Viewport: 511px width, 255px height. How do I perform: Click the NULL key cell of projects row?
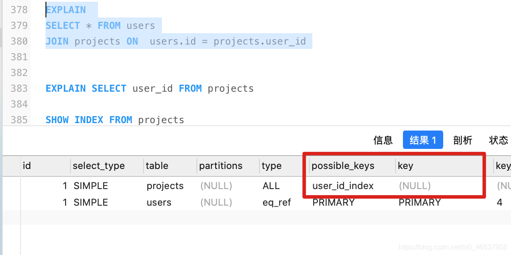415,186
